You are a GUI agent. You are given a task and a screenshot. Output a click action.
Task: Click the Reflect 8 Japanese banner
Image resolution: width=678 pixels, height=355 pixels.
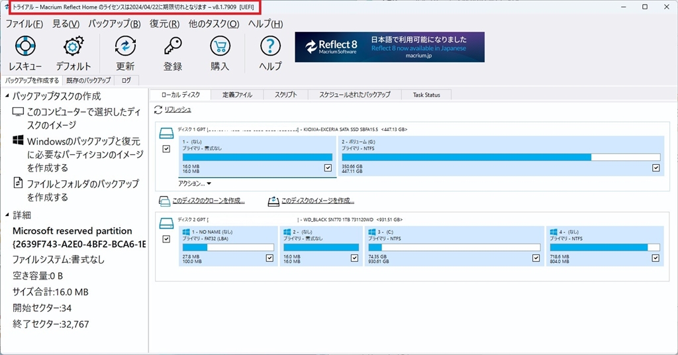(389, 47)
